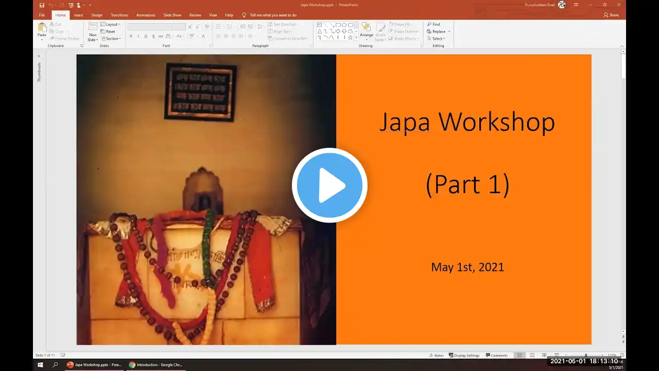
Task: Switch to the Animations tab
Action: click(146, 15)
